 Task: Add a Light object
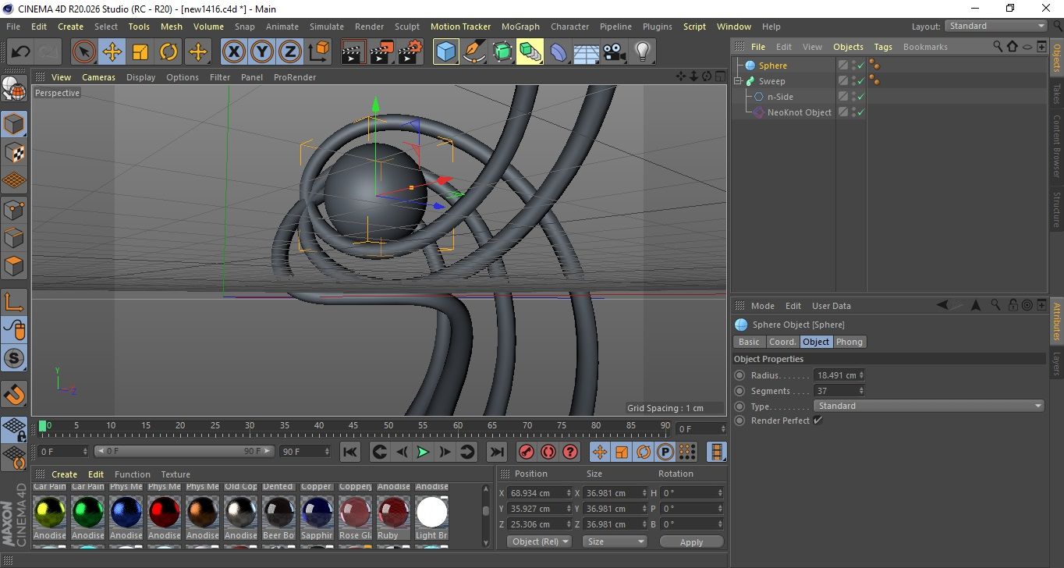[x=642, y=52]
